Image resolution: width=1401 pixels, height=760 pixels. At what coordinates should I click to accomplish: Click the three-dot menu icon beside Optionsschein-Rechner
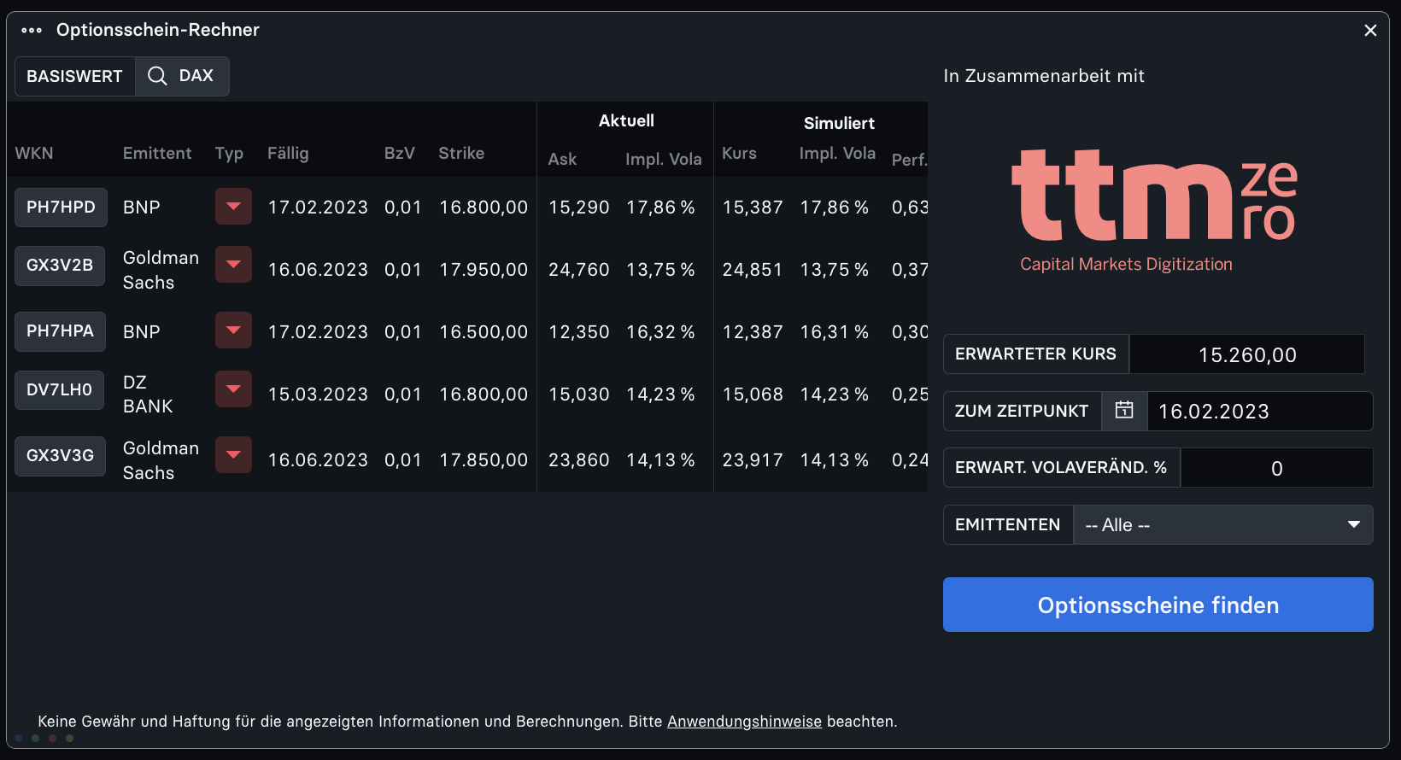tap(32, 30)
